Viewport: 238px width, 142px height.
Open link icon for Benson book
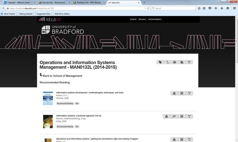click(x=174, y=116)
